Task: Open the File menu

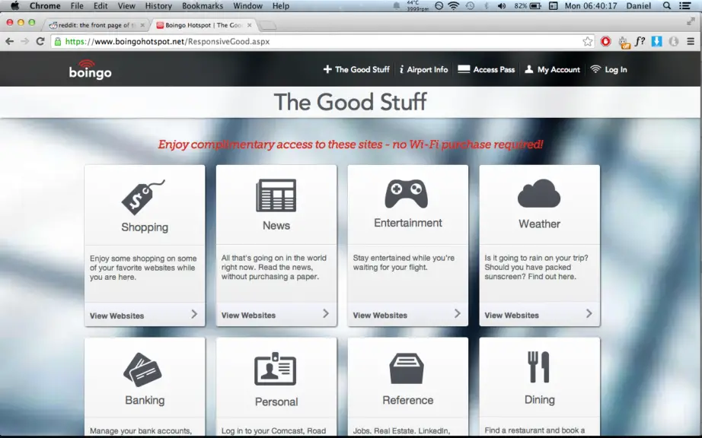Action: (77, 6)
